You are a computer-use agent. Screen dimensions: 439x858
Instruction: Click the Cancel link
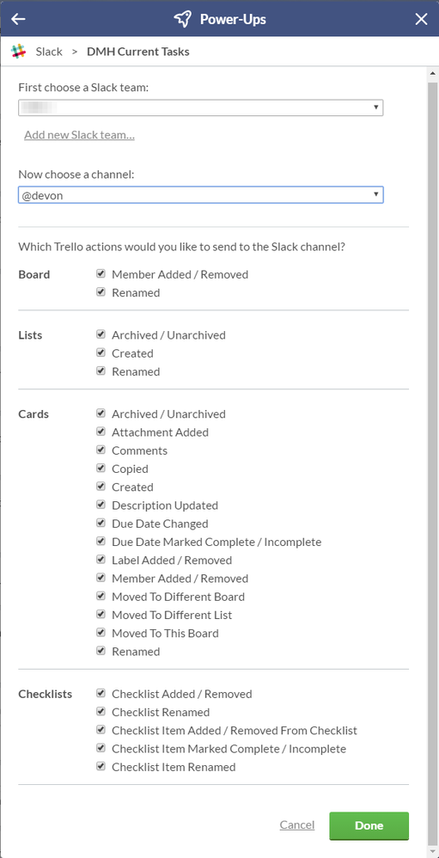(x=297, y=824)
